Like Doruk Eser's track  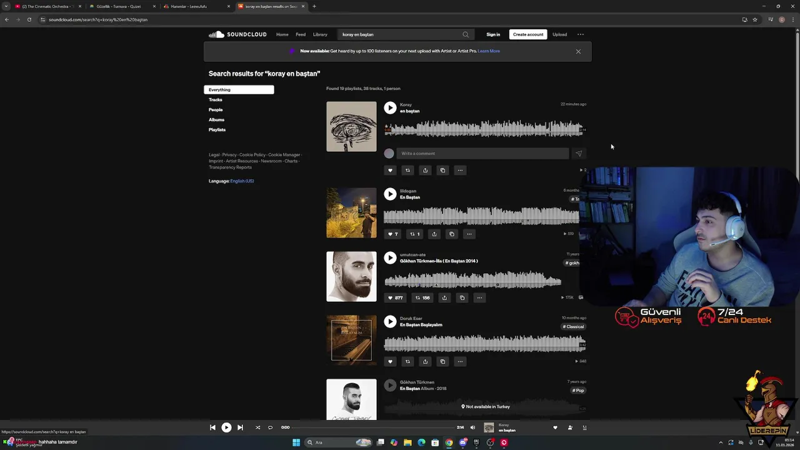coord(390,361)
